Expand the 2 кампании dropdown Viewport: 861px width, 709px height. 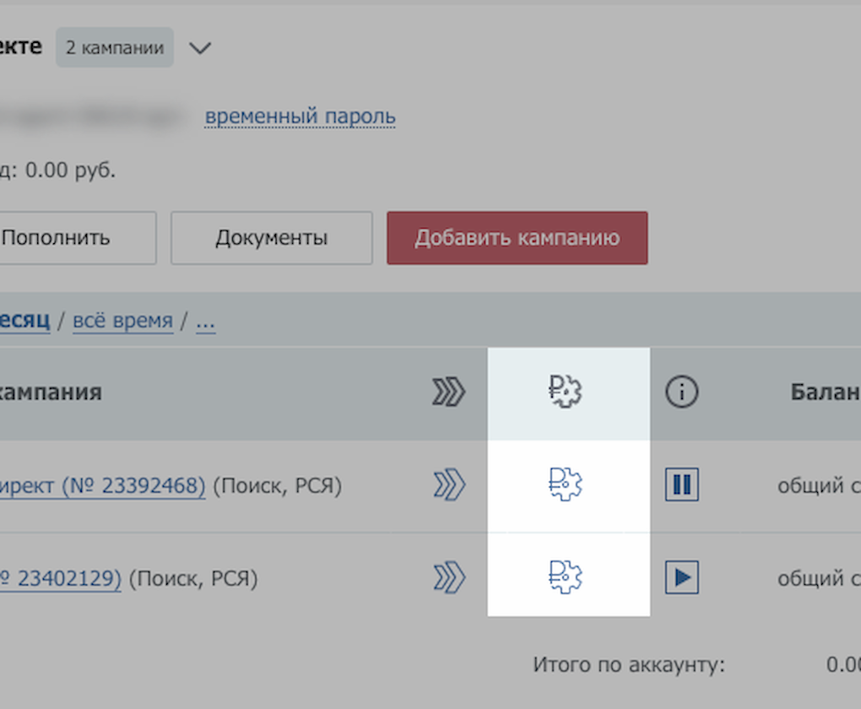pos(114,47)
